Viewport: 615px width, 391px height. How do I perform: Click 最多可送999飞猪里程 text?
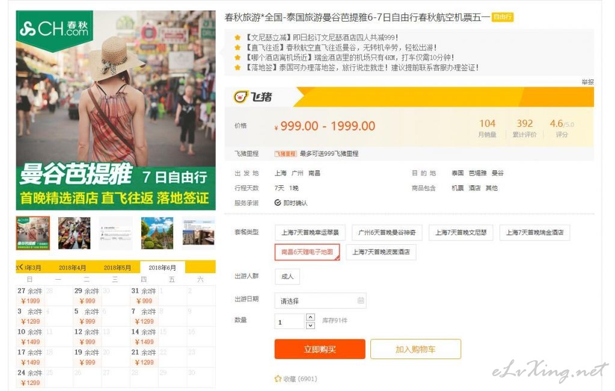329,154
